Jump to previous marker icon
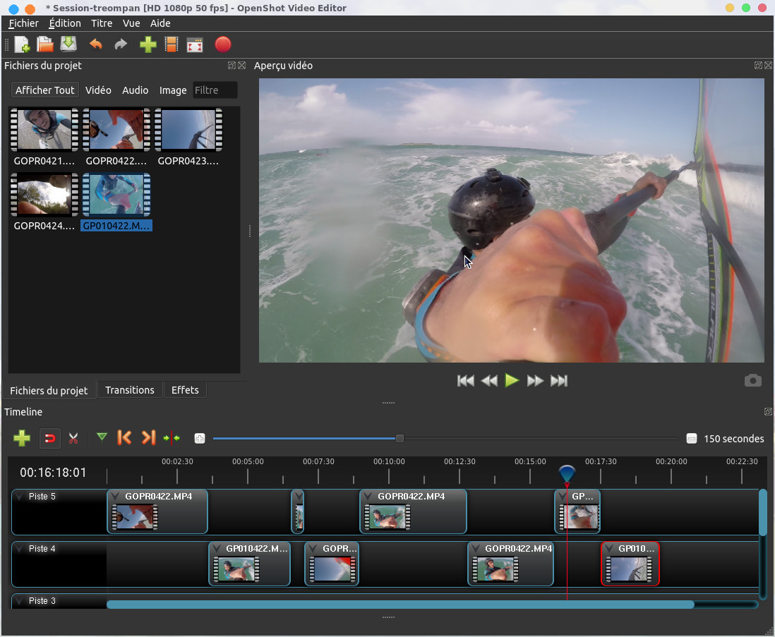Screen dimensions: 775x637 tap(124, 438)
